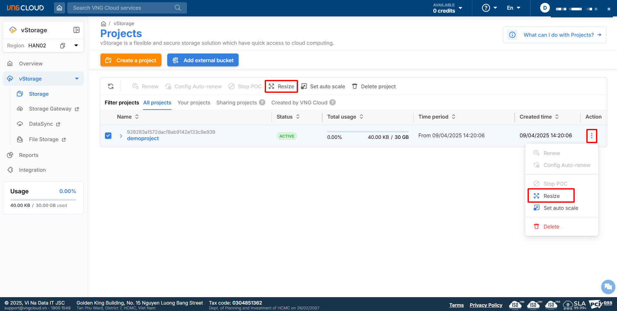Copy the HAN02 region identifier
Screen dimensions: 617x311
[x=63, y=45]
